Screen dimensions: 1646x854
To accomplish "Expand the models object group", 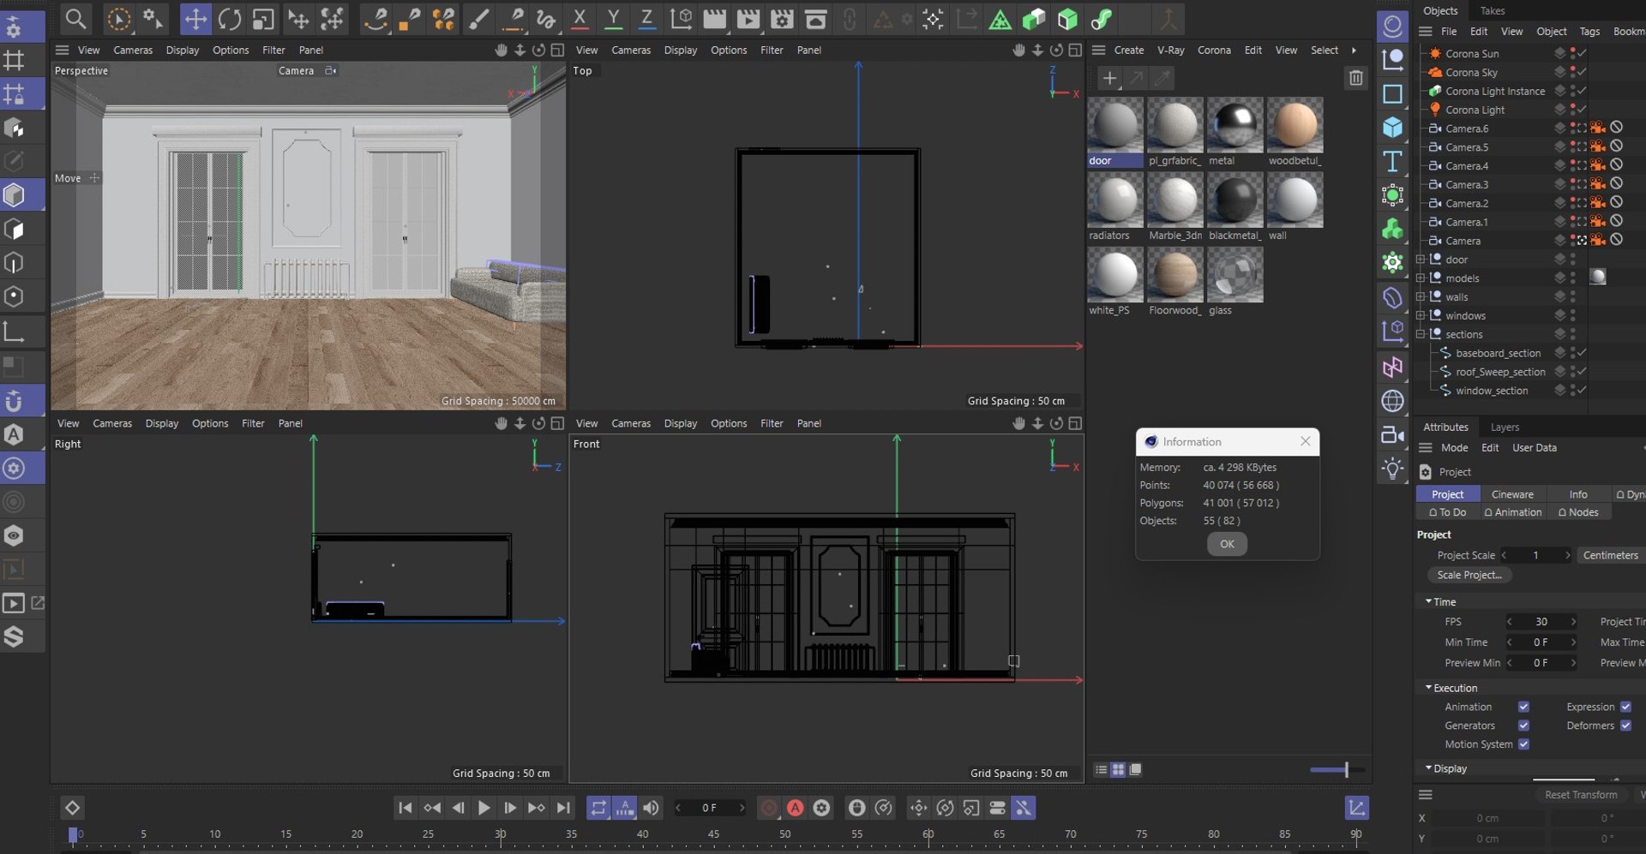I will coord(1421,278).
